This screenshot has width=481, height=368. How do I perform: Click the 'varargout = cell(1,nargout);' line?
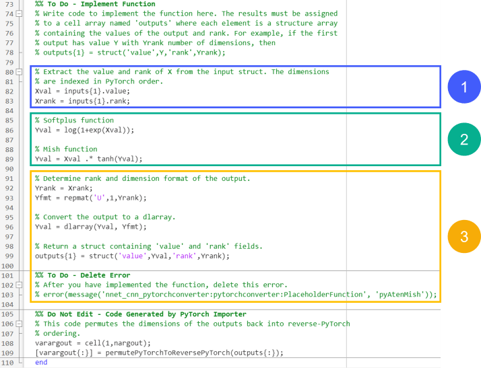[x=93, y=343]
